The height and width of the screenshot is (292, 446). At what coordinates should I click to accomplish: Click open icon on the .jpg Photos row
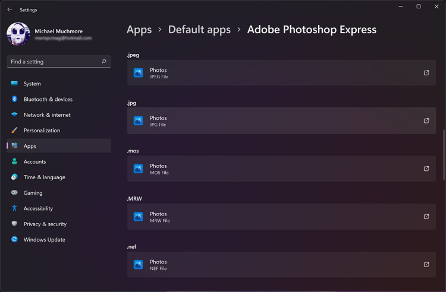pyautogui.click(x=426, y=121)
